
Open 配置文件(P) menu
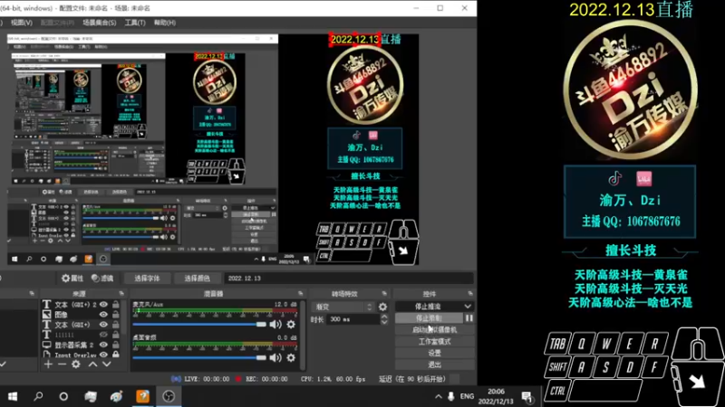point(57,22)
